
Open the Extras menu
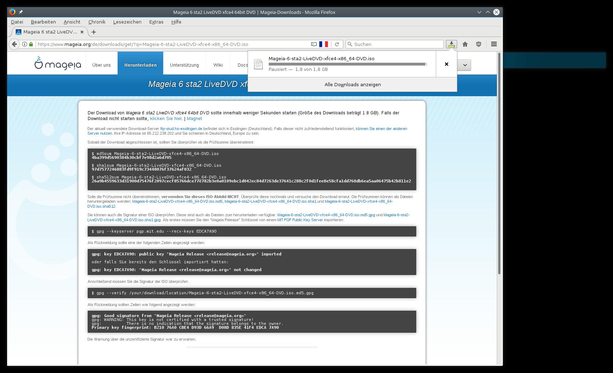[x=156, y=22]
